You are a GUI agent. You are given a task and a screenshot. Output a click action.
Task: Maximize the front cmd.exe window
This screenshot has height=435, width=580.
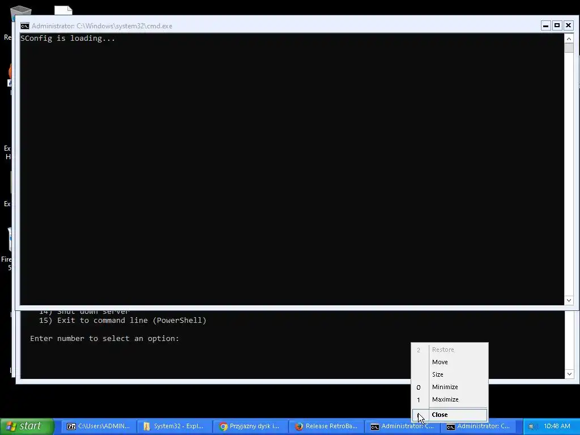pyautogui.click(x=557, y=25)
